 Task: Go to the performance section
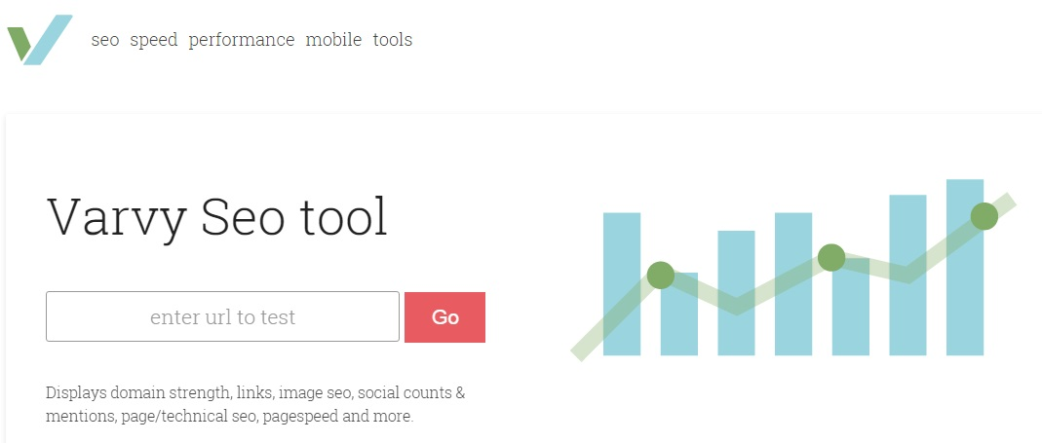pos(241,40)
